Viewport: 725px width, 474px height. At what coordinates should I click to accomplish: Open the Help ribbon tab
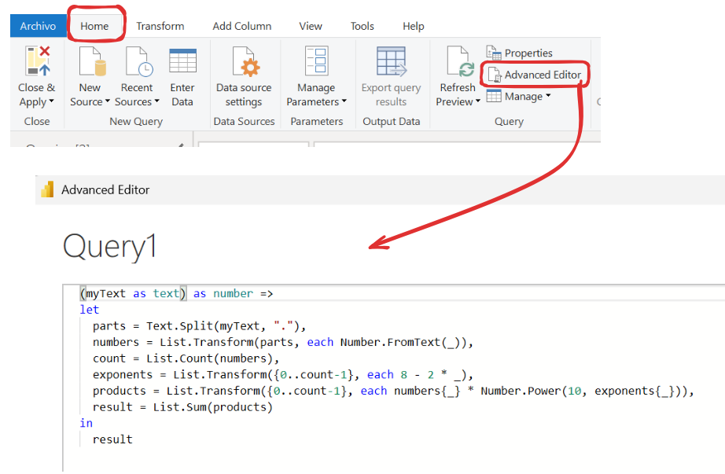point(414,26)
